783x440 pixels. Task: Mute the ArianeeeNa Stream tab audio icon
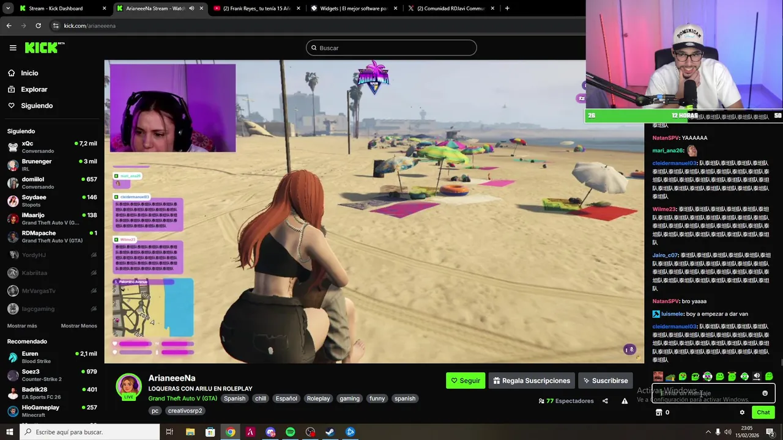(191, 9)
